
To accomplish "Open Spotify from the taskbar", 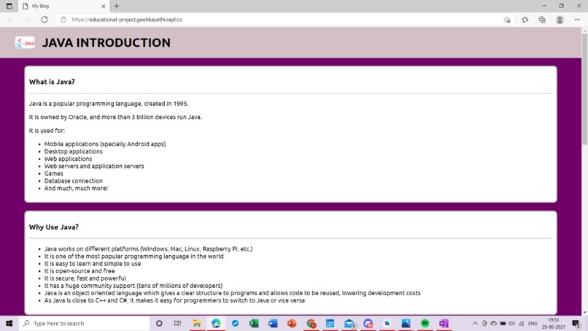I will point(425,323).
